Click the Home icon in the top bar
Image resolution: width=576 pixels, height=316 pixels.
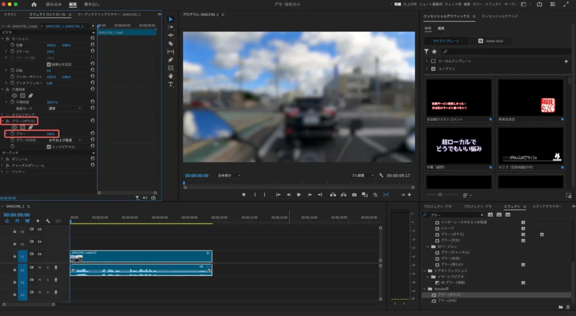click(34, 4)
